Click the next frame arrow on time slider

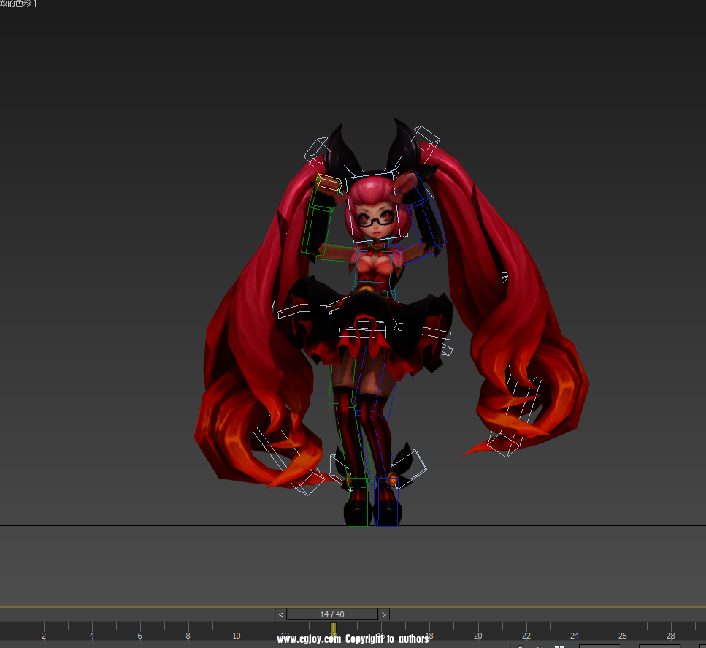[384, 614]
